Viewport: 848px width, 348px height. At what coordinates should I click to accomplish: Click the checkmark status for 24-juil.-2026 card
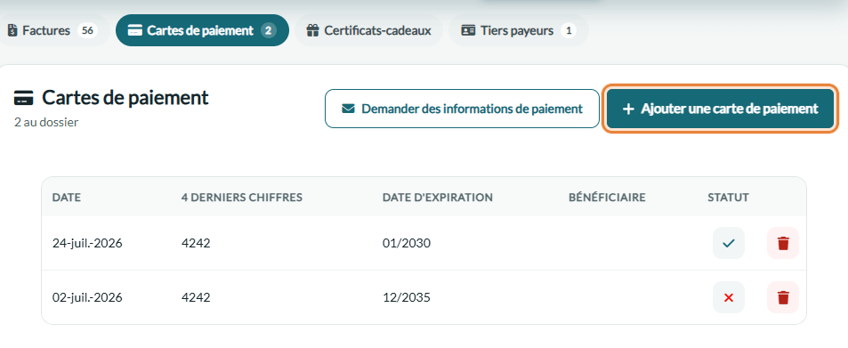coord(729,243)
